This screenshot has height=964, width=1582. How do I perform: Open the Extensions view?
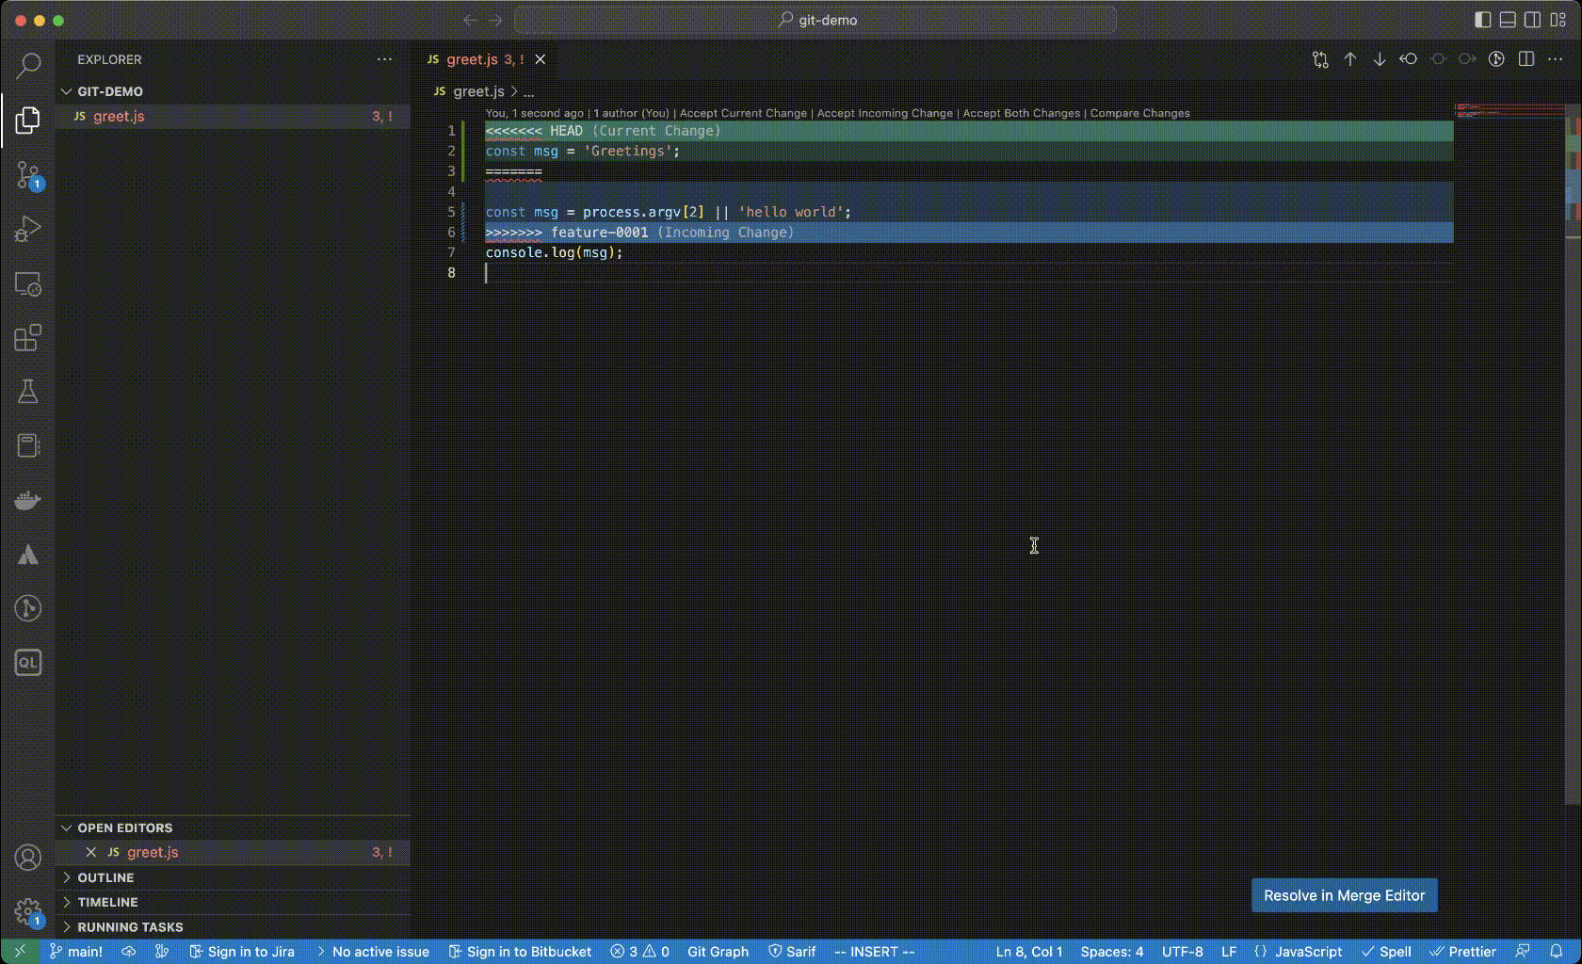tap(28, 338)
